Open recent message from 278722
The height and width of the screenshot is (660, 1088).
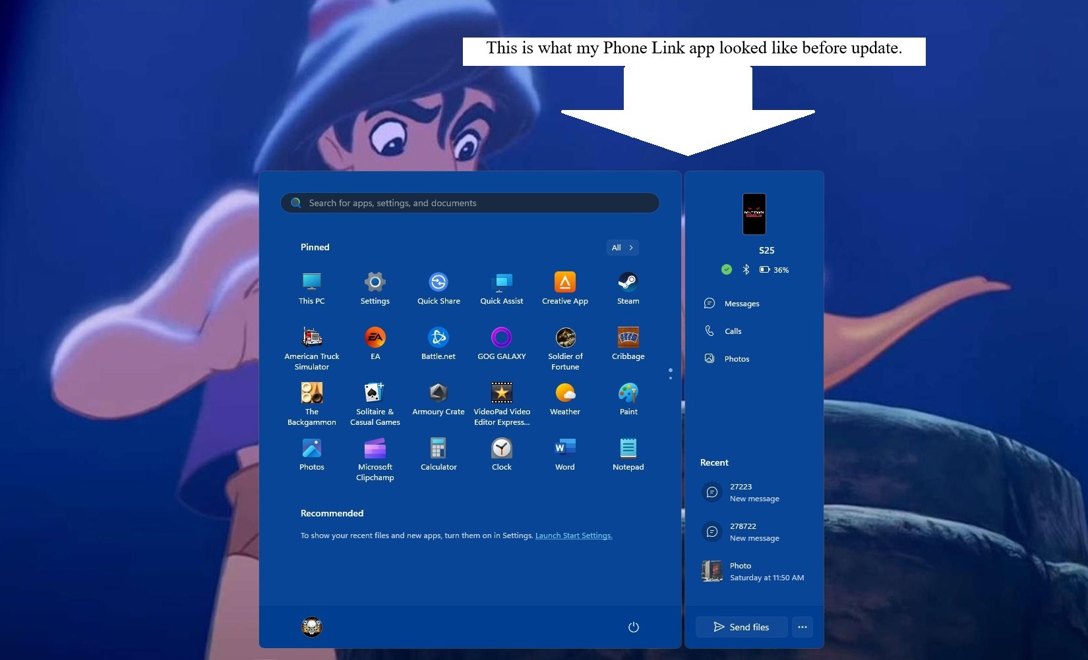coord(754,532)
